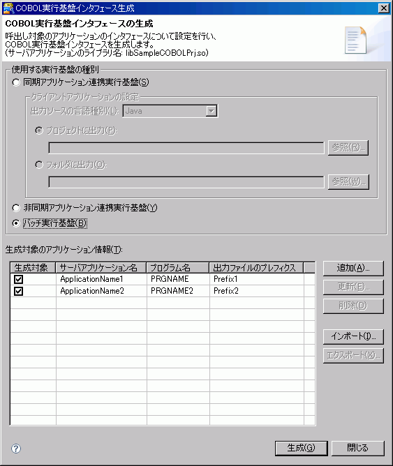This screenshot has width=393, height=466.
Task: Click the プログラム名 column header
Action: click(178, 268)
